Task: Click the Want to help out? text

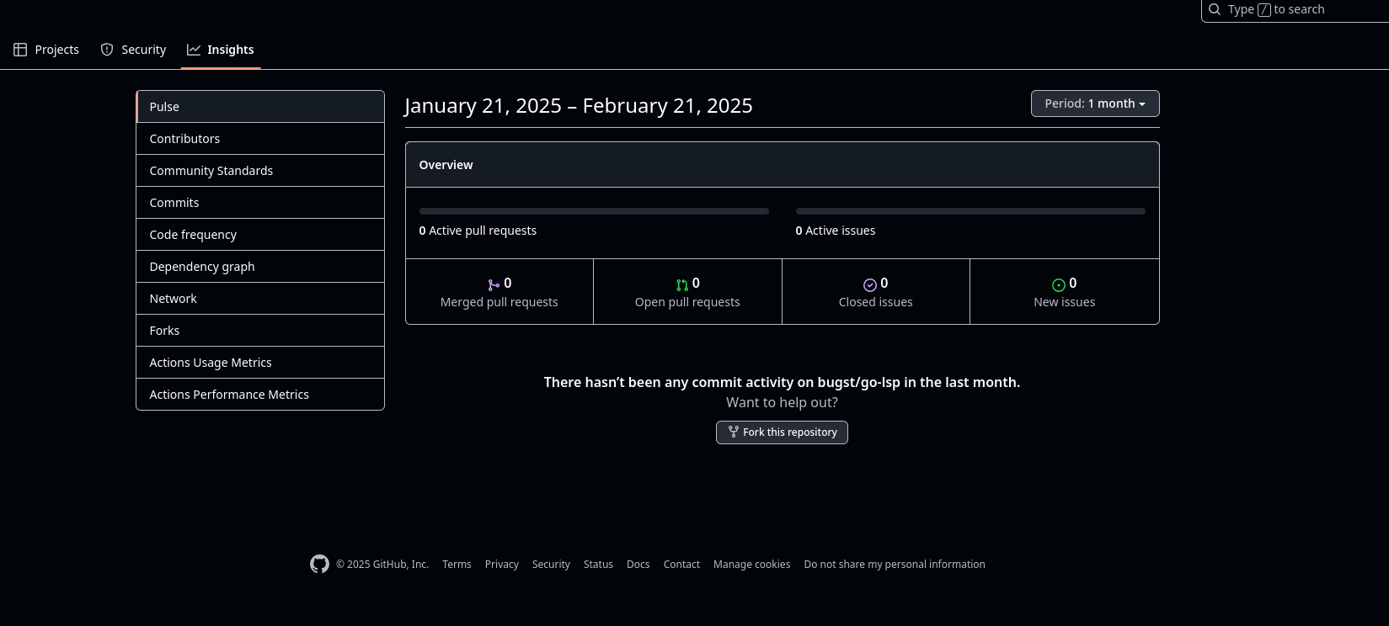Action: (x=782, y=402)
